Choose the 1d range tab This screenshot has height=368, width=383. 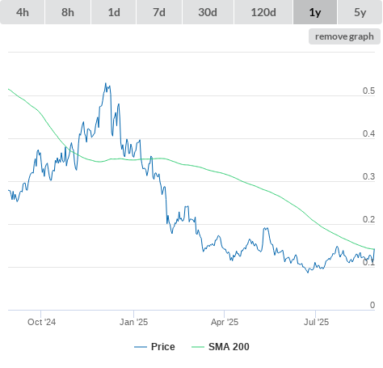(x=114, y=12)
